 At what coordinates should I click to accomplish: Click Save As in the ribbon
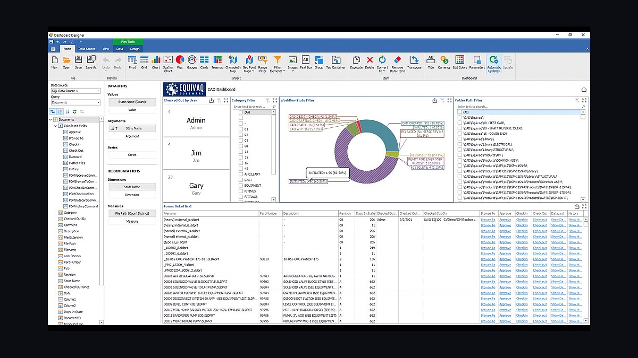91,62
